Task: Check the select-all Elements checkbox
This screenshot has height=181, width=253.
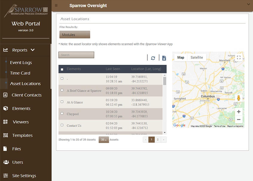Action: (x=62, y=69)
